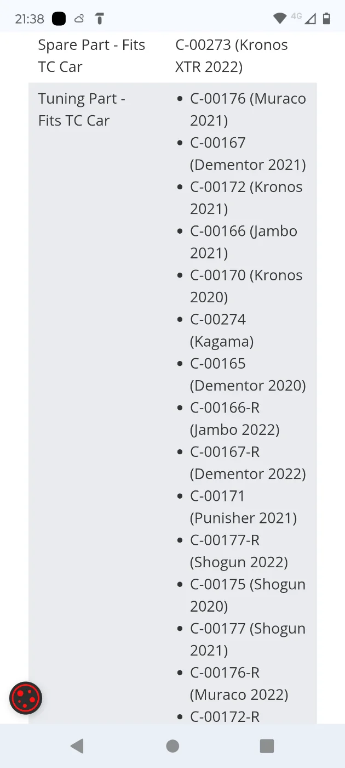Select the C-00176 (Muraco 2021) entry
Viewport: 345px width, 768px height.
click(x=248, y=110)
